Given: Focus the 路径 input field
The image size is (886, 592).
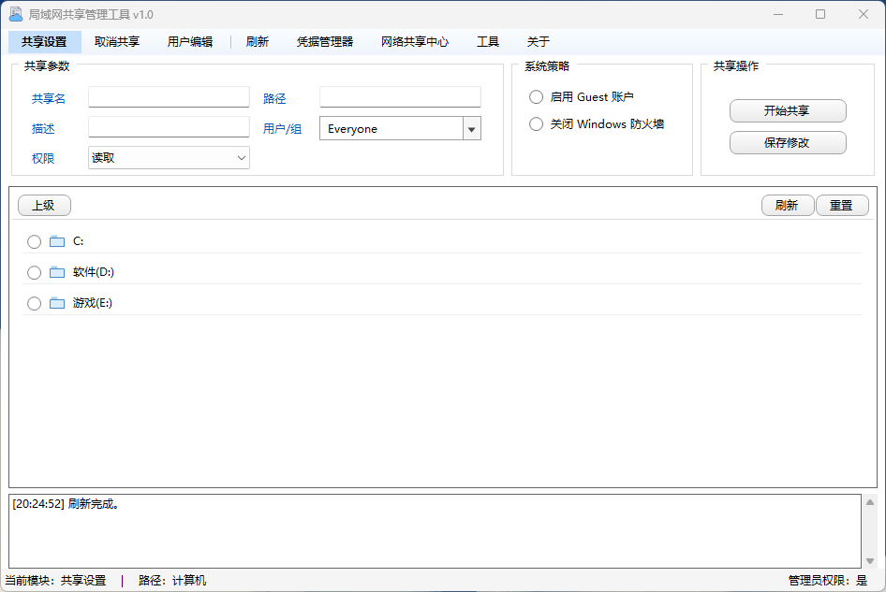Looking at the screenshot, I should [x=400, y=97].
